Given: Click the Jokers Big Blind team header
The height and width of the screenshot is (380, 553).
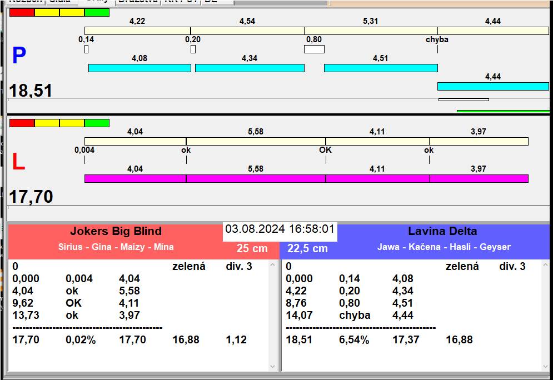Looking at the screenshot, I should [x=116, y=232].
